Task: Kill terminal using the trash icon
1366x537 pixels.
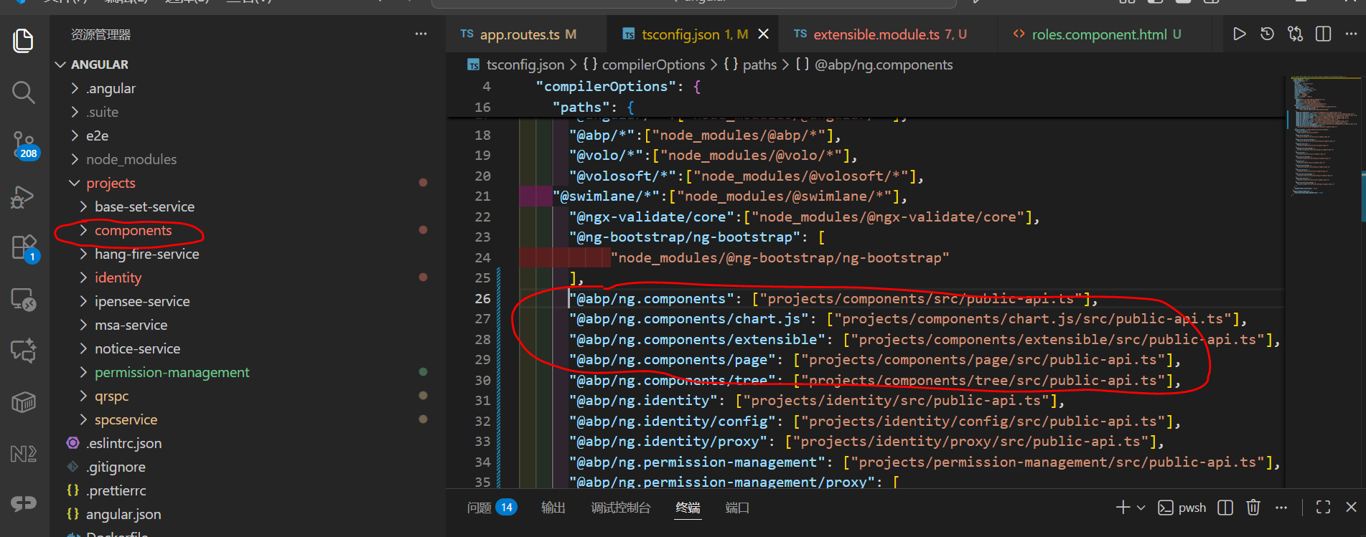Action: point(1253,508)
